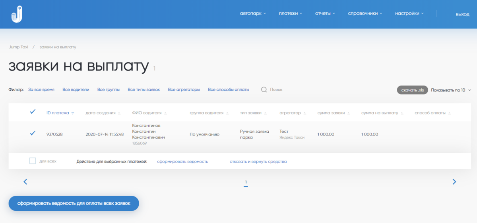This screenshot has width=477, height=223.
Task: Click the Jump Taxi logo icon
Action: [16, 14]
